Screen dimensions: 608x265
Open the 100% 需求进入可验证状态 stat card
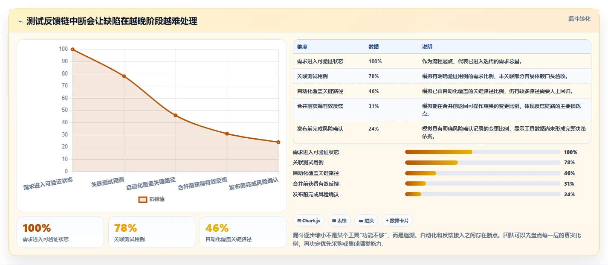[x=60, y=232]
